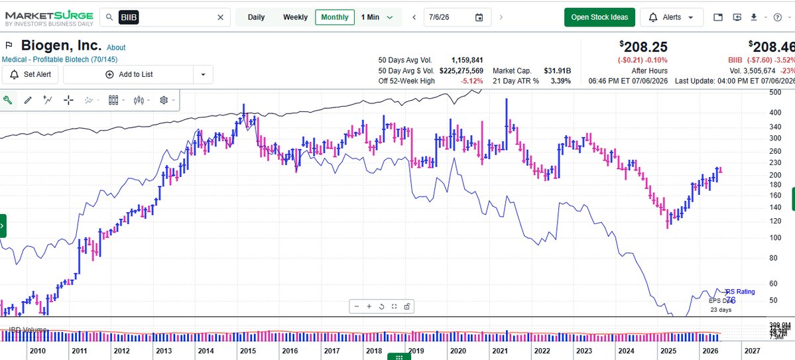Reset the chart zoom with undo icon
The height and width of the screenshot is (360, 795).
381,306
